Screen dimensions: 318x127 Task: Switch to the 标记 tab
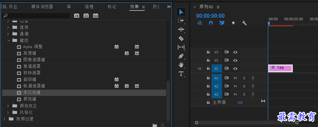pos(112,7)
